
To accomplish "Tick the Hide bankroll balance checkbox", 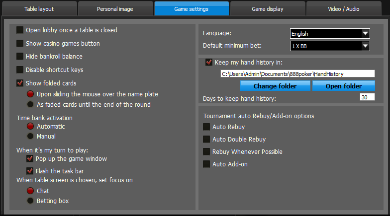I will pyautogui.click(x=20, y=57).
